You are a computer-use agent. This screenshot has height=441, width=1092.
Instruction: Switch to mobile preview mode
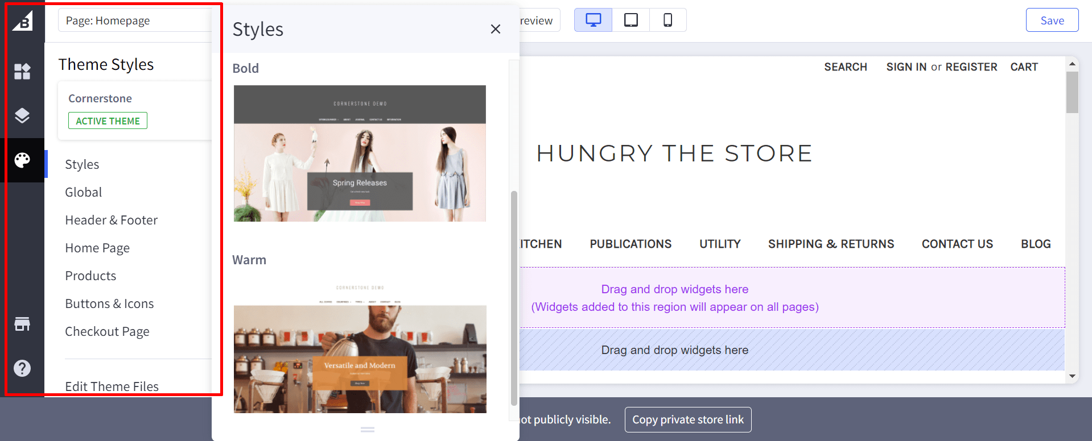[x=667, y=20]
